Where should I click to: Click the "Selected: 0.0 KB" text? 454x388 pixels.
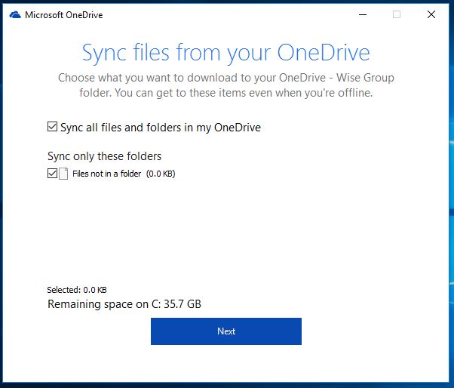pyautogui.click(x=77, y=290)
